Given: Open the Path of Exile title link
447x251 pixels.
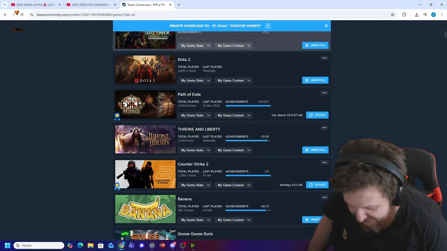Looking at the screenshot, I should 189,94.
